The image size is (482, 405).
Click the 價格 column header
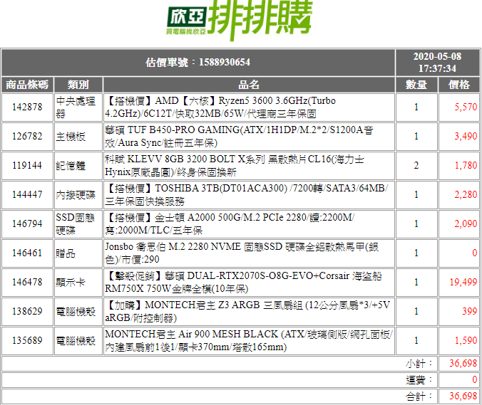click(x=459, y=85)
